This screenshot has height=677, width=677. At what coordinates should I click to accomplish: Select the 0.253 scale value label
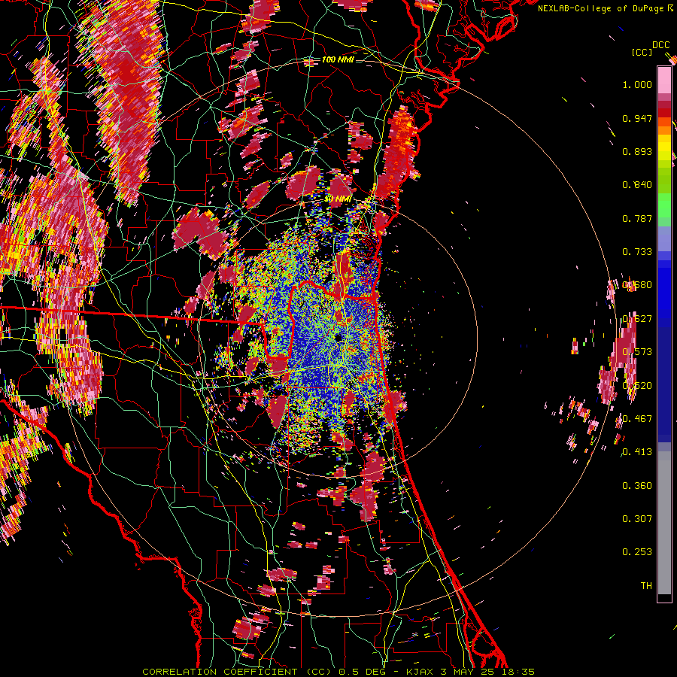(x=637, y=552)
